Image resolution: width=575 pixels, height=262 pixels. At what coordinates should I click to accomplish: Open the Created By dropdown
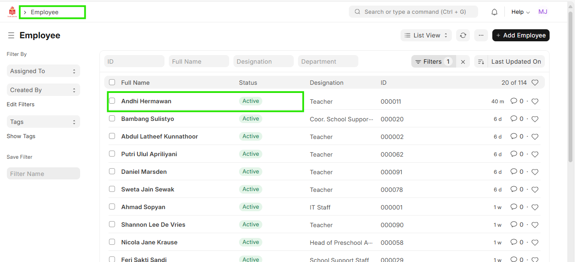tap(43, 90)
